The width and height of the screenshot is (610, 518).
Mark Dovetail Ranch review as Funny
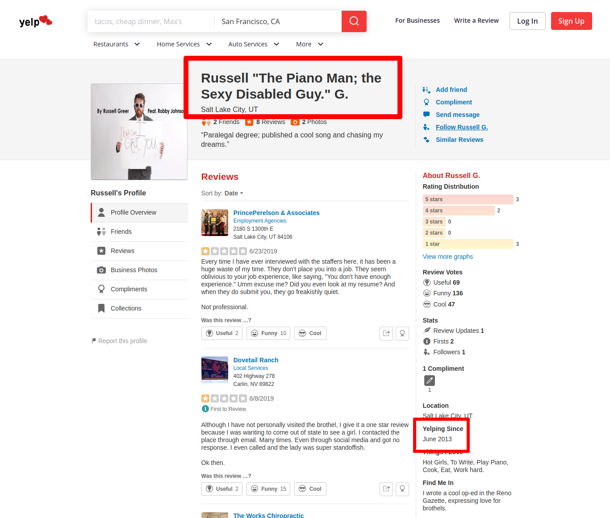pos(268,489)
